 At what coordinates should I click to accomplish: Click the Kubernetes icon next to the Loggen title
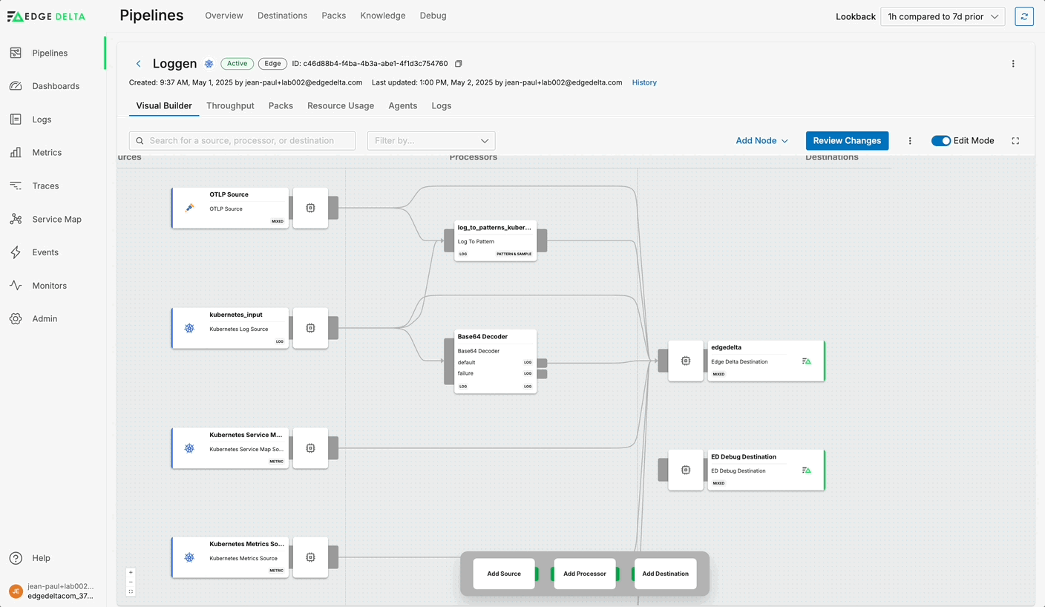tap(209, 64)
